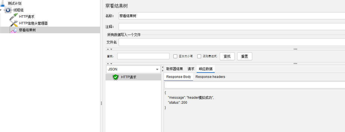Viewport: 345px width, 132px height.
Task: Click the collapse arrows above search bar
Action: (110, 49)
